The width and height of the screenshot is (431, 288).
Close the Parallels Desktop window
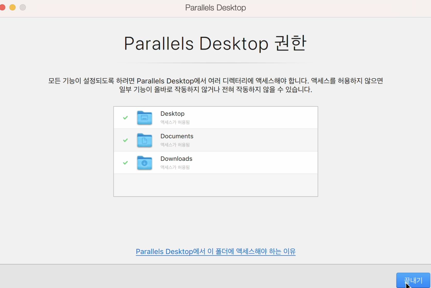point(2,7)
